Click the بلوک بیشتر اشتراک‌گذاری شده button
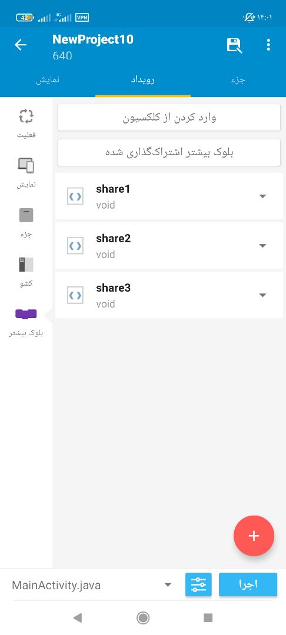The height and width of the screenshot is (635, 286). pyautogui.click(x=169, y=153)
